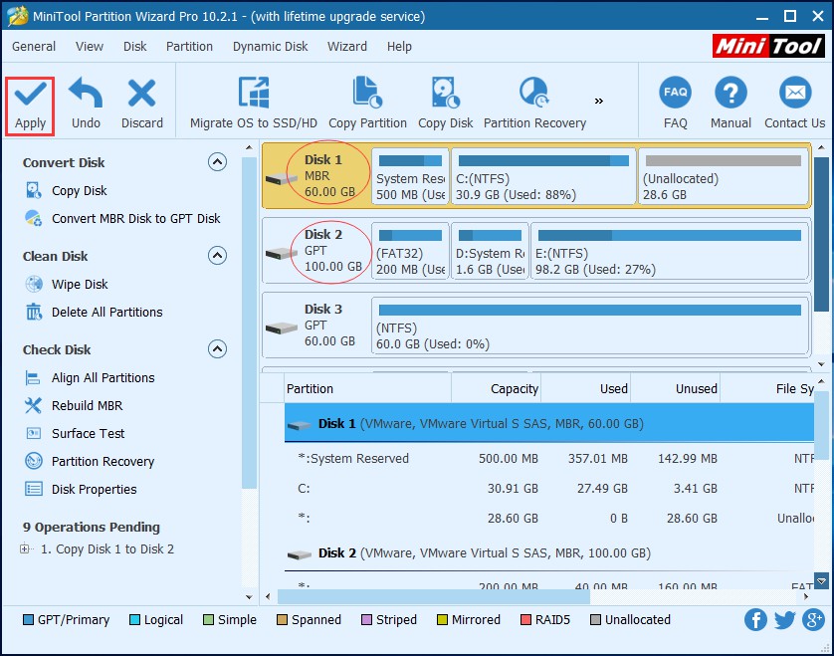Select the *:System Reserved row
The image size is (834, 656).
pyautogui.click(x=549, y=459)
